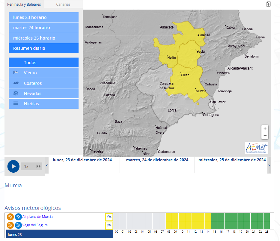The width and height of the screenshot is (280, 241).
Task: Select the Todos warnings filter
Action: (x=43, y=63)
